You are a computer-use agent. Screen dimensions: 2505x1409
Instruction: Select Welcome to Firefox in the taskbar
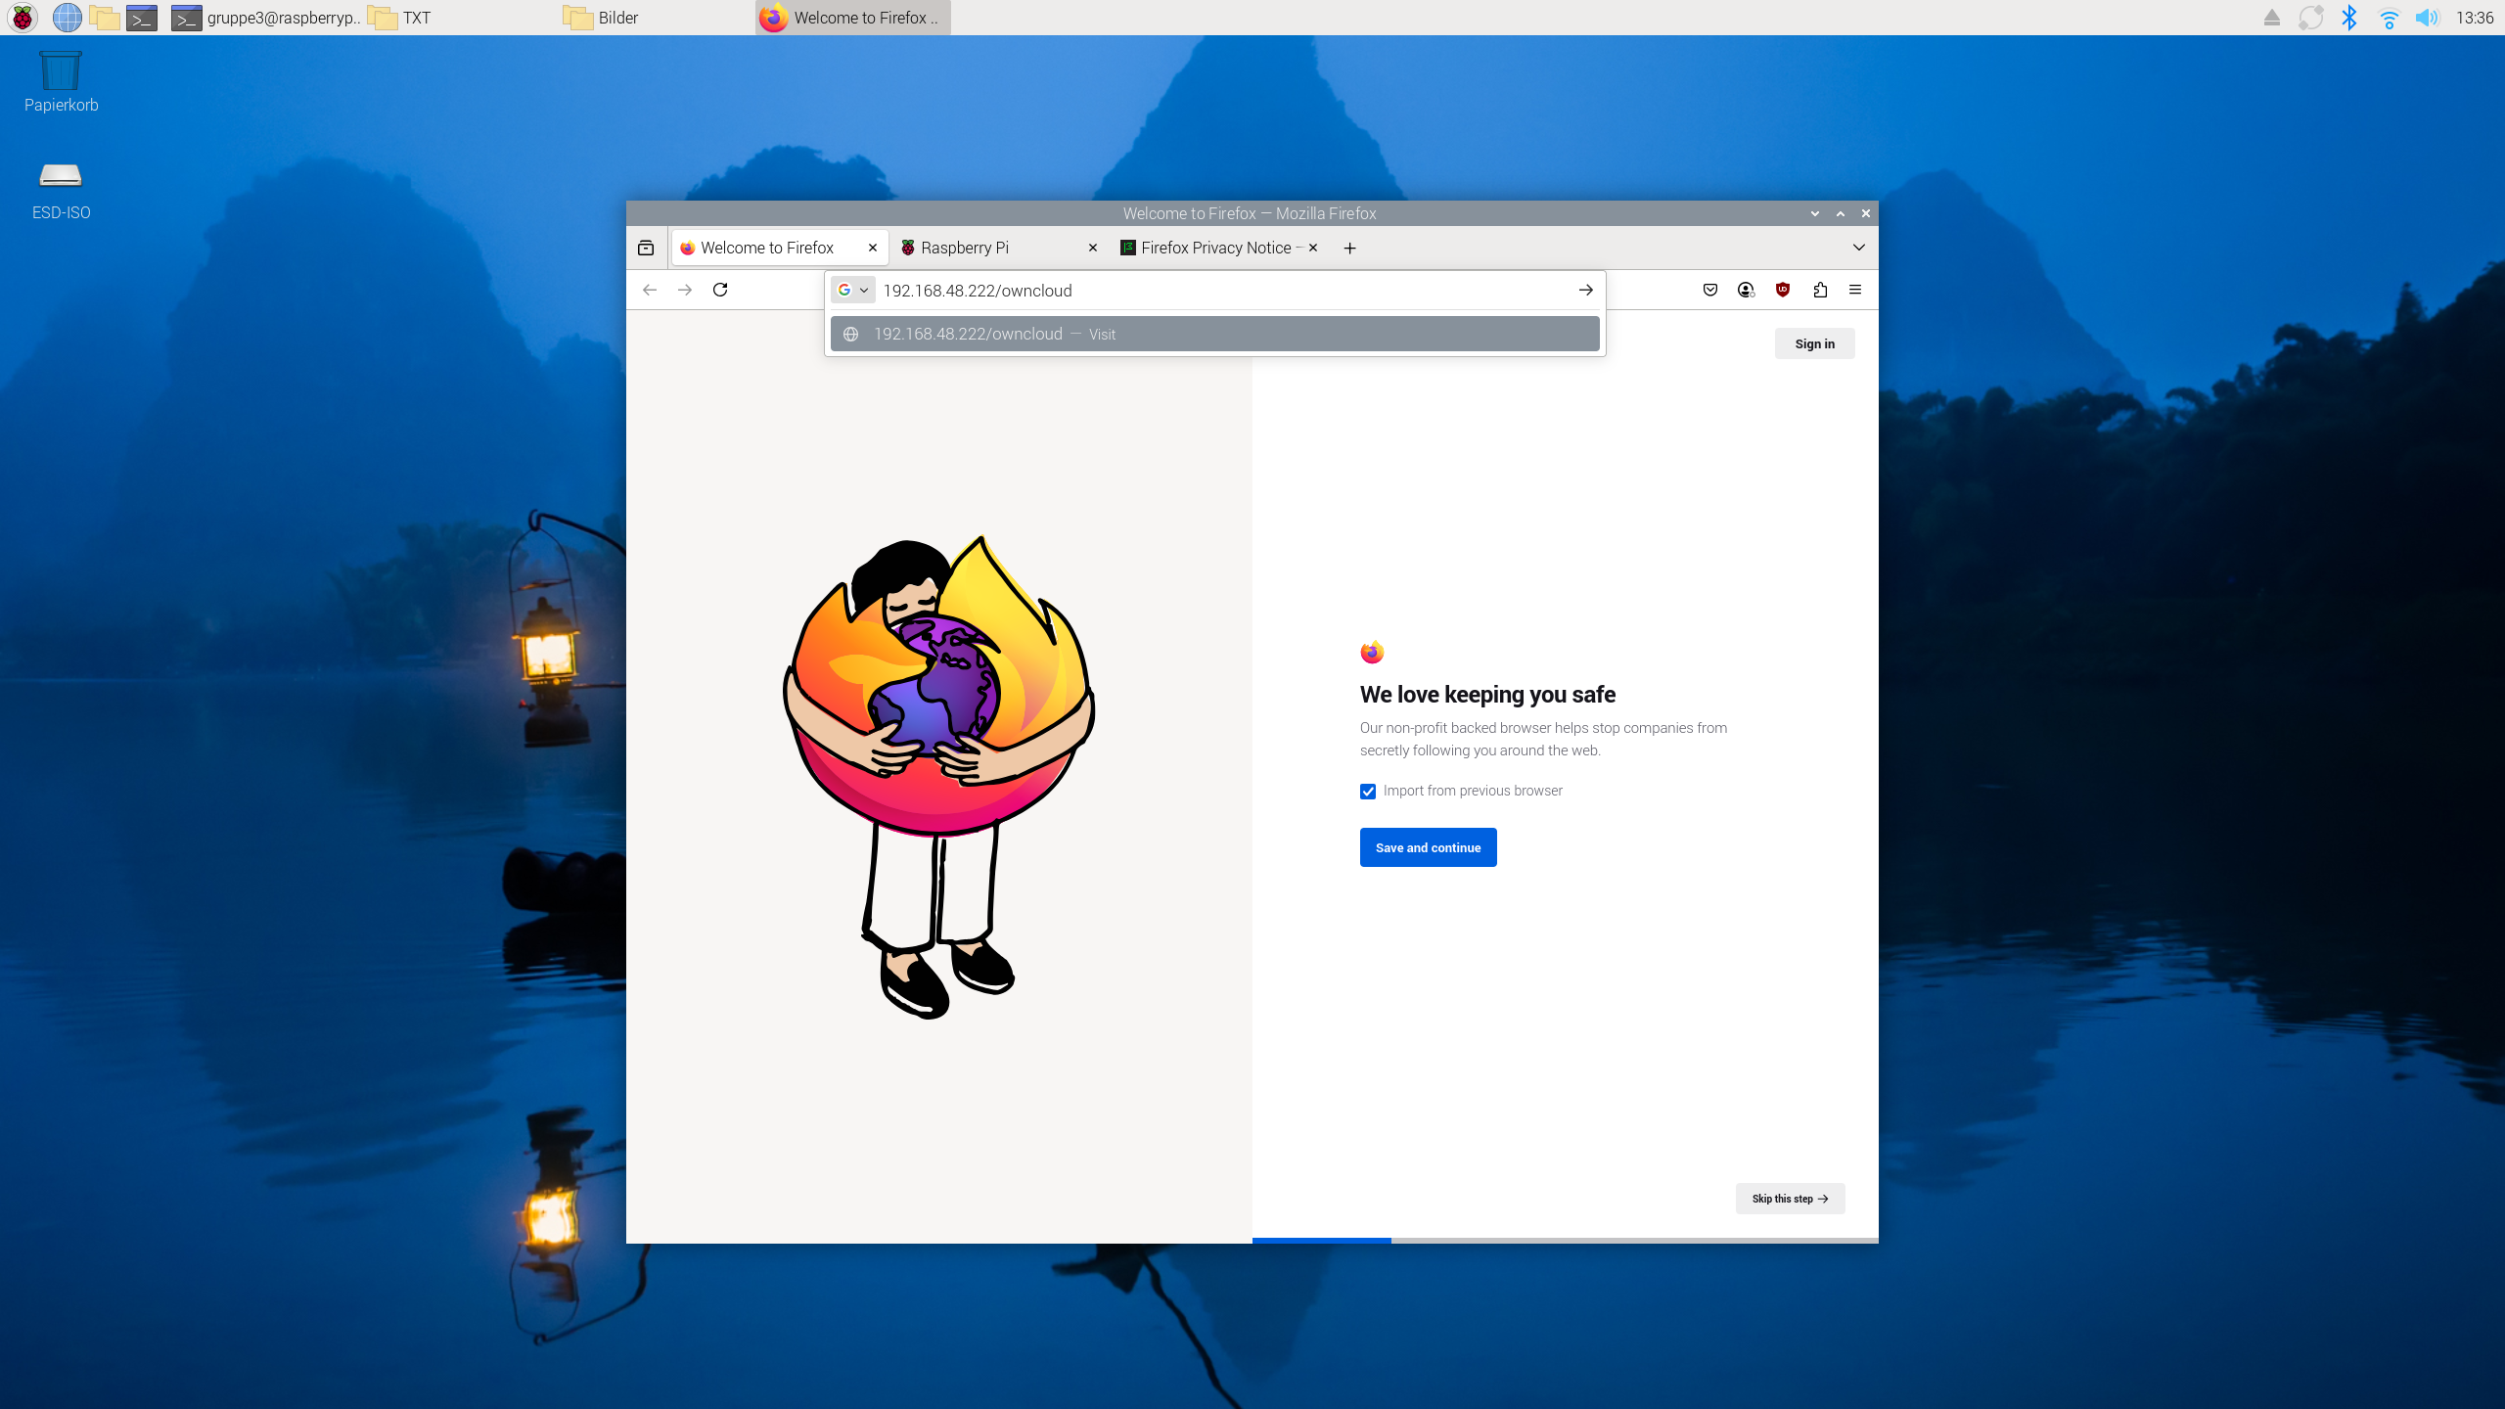852,18
